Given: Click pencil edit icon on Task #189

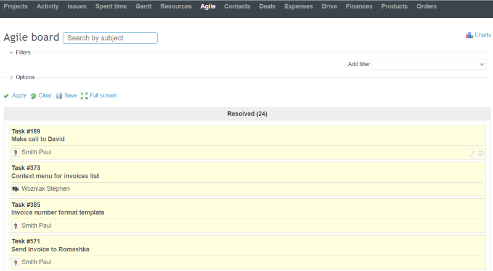Looking at the screenshot, I should [471, 153].
